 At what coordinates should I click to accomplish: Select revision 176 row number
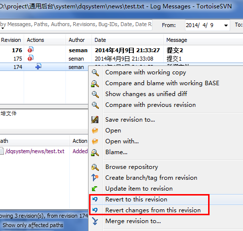coord(17,50)
